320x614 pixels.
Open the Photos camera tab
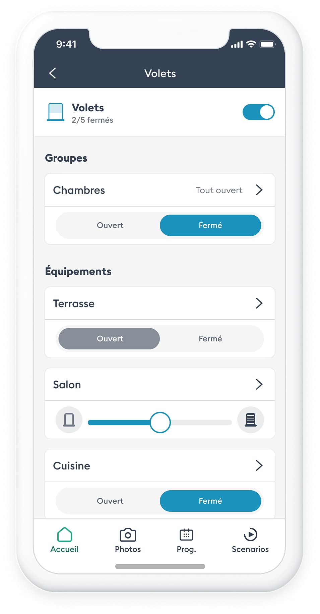128,539
